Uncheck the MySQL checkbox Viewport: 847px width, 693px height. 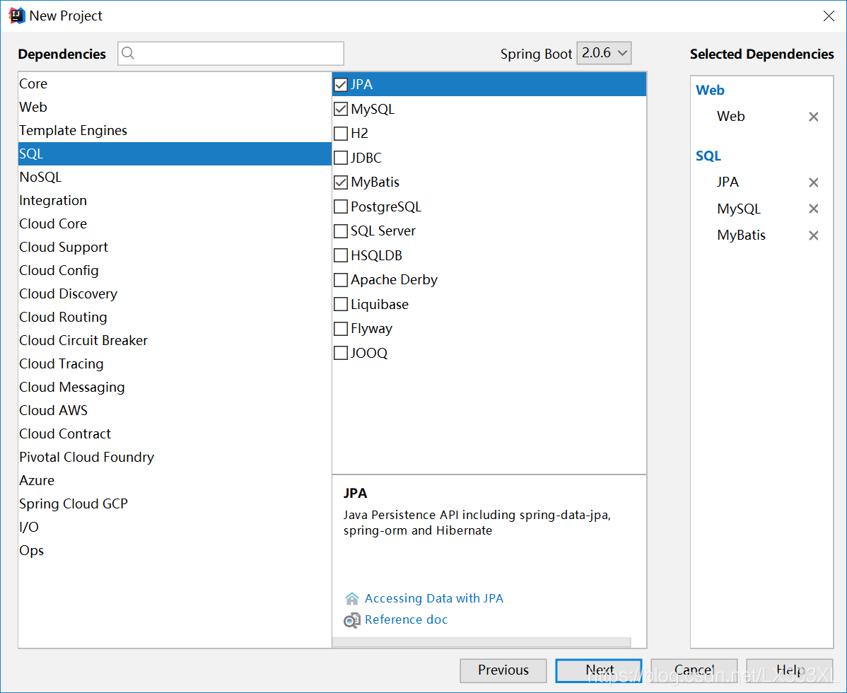[x=341, y=109]
